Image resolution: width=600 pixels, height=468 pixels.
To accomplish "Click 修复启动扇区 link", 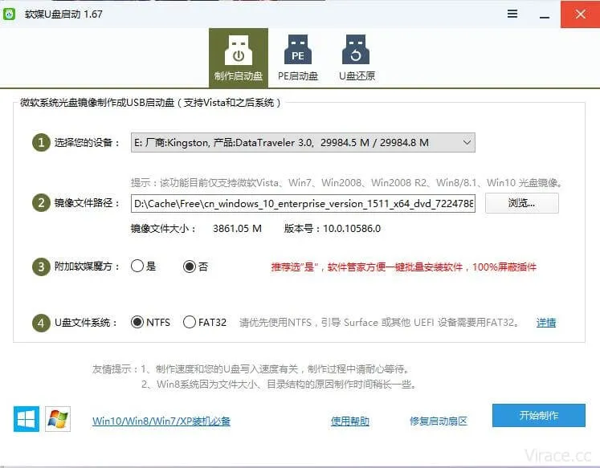I will click(439, 421).
